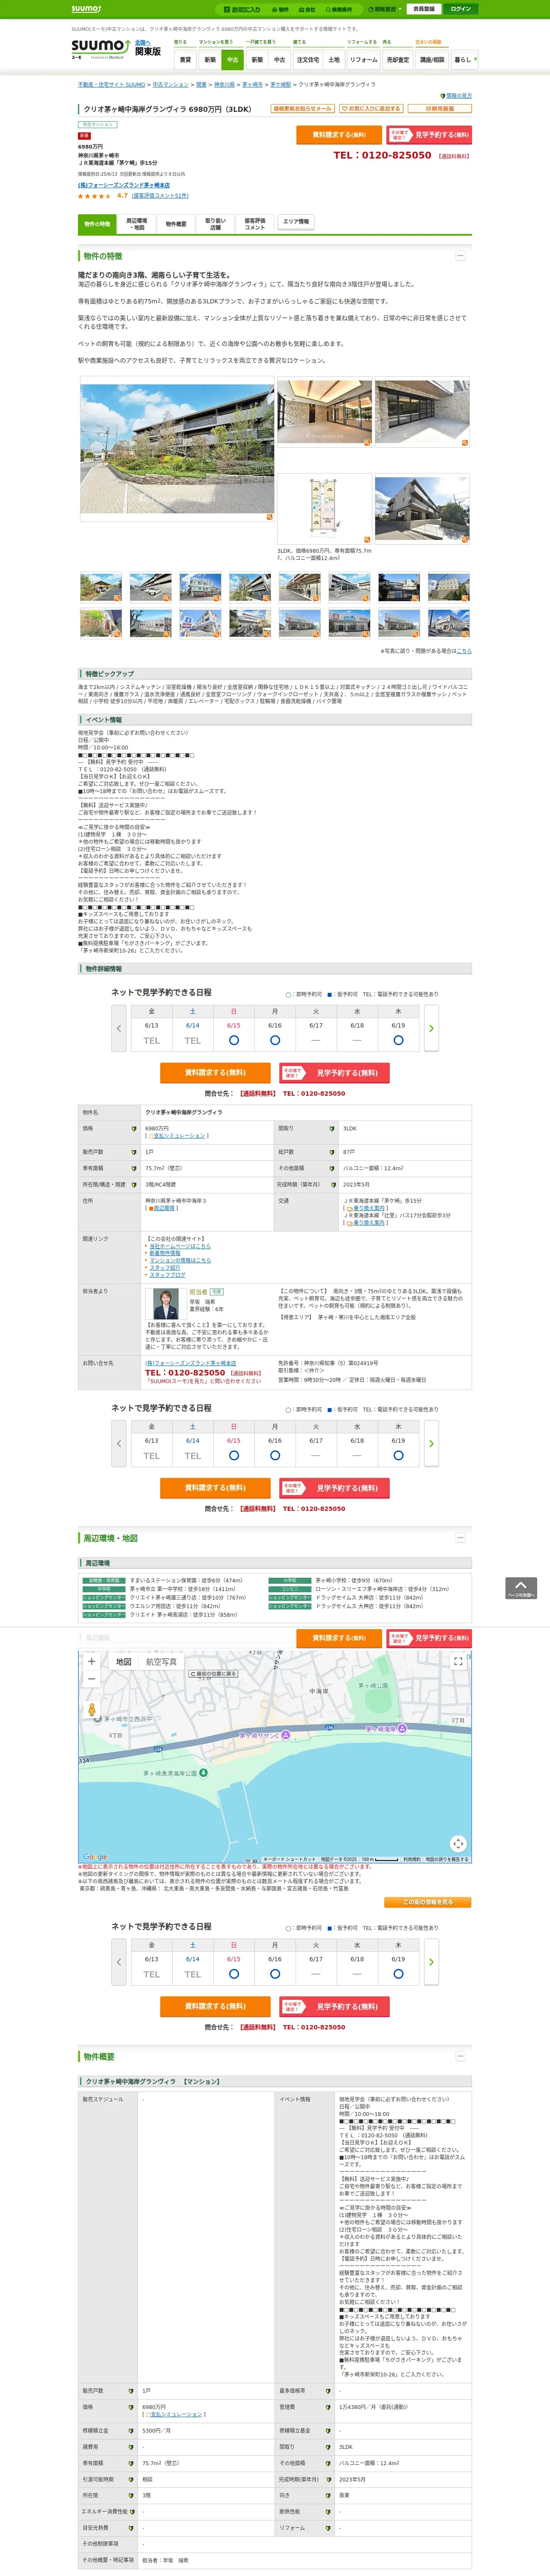The width and height of the screenshot is (550, 2571).
Task: Open the スタッフブログ related link
Action: coord(167,1274)
